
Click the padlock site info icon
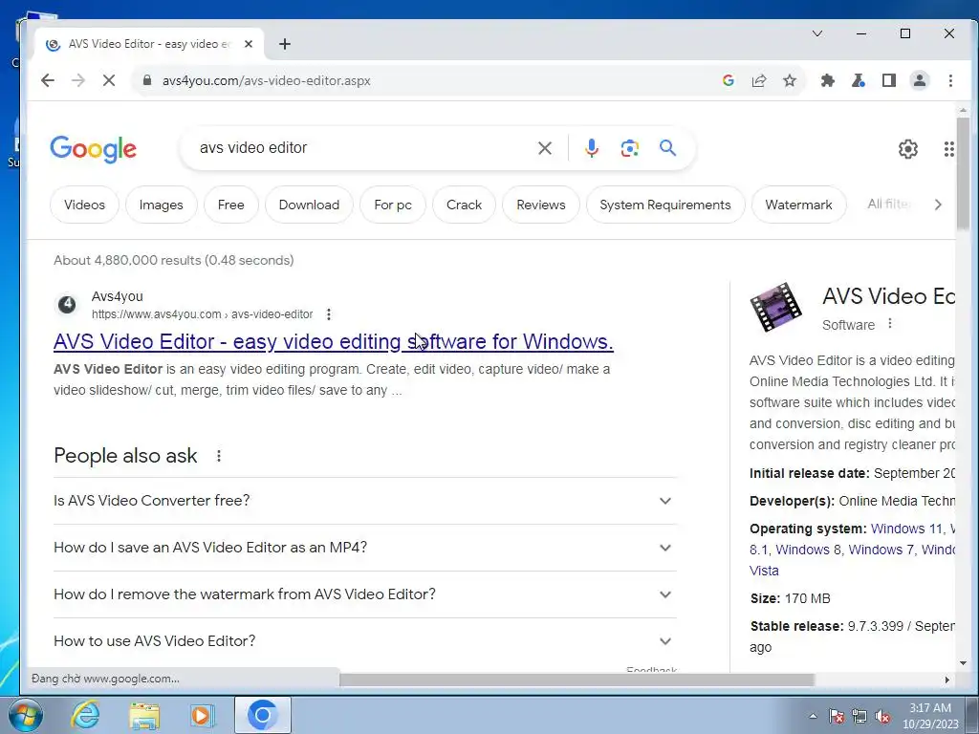pyautogui.click(x=147, y=80)
